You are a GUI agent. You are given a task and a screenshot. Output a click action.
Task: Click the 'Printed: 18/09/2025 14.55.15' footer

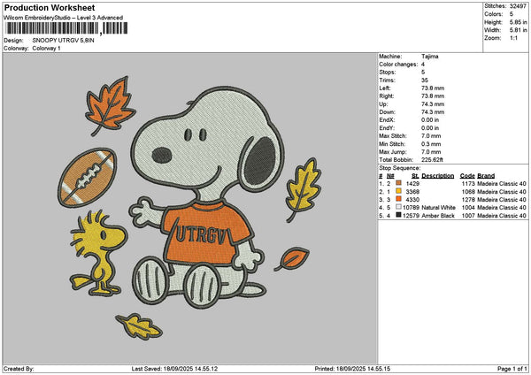tap(352, 369)
